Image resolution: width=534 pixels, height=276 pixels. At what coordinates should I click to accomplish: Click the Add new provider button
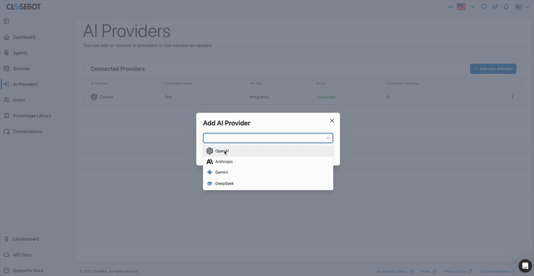(493, 69)
